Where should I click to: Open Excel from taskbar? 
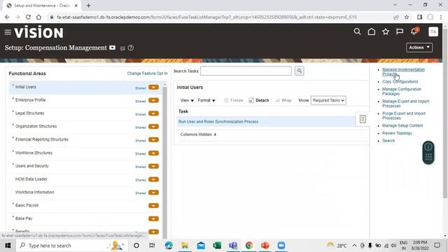point(217,246)
